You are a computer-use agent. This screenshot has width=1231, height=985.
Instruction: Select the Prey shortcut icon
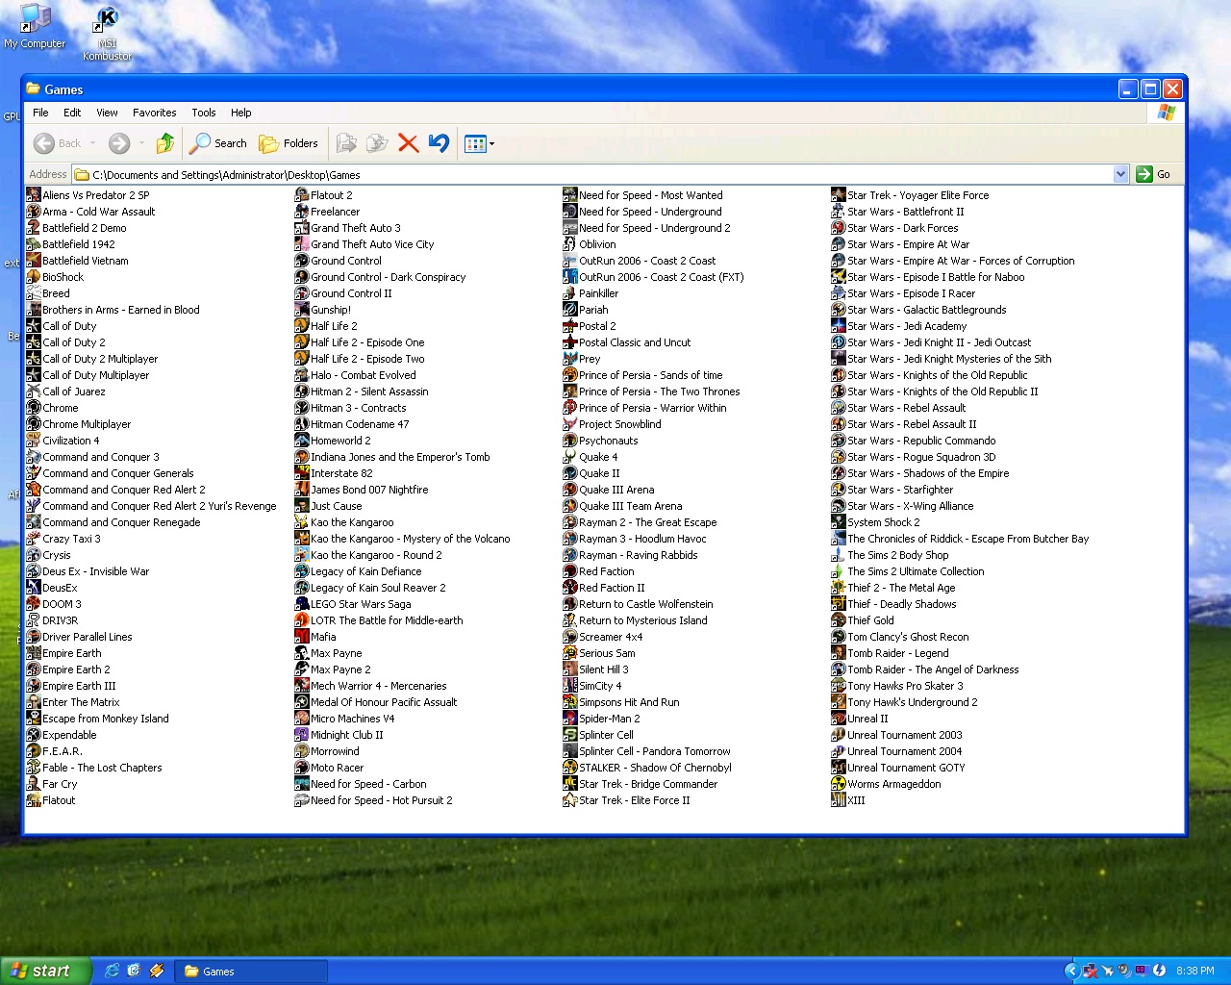coord(570,359)
